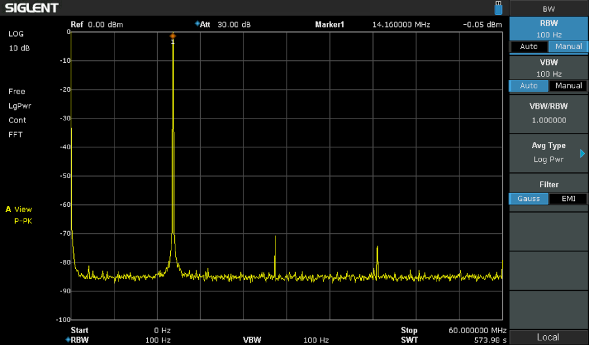
Task: Click the Free trigger status label
Action: point(16,92)
